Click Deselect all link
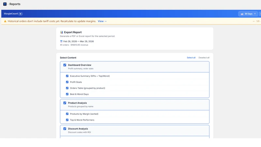261x147 pixels. click(x=204, y=58)
